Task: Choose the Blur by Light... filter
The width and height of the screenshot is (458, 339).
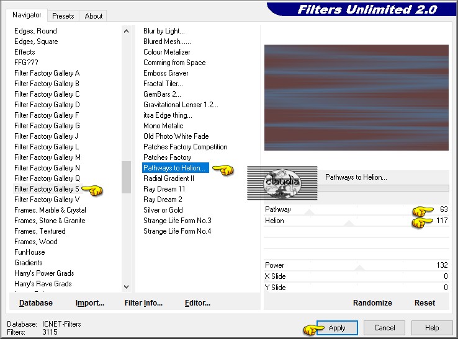Action: 164,31
